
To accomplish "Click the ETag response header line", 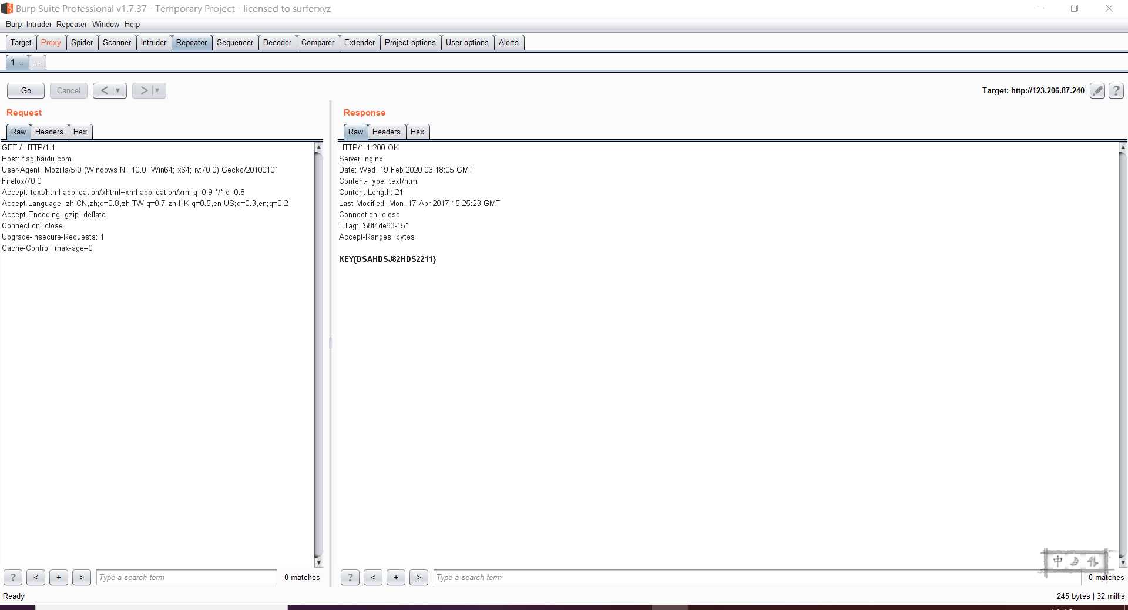I will coord(374,226).
